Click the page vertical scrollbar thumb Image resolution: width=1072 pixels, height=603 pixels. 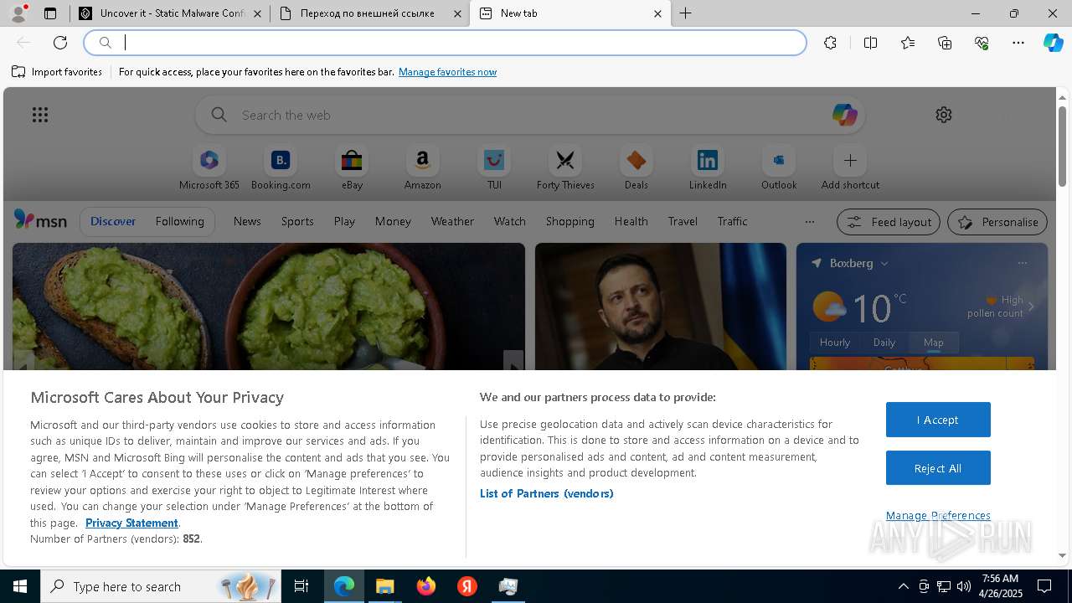click(x=1062, y=147)
